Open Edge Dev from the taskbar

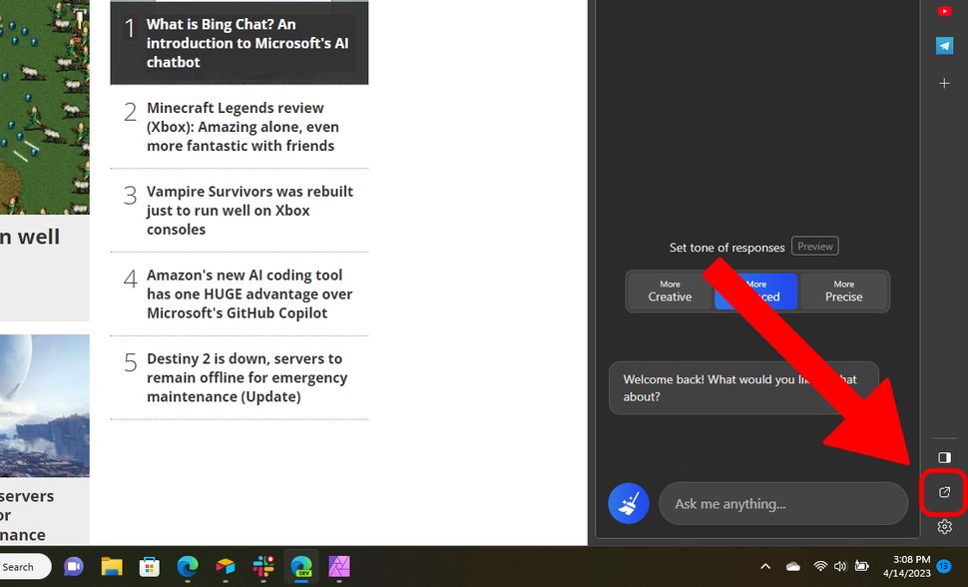(x=300, y=566)
